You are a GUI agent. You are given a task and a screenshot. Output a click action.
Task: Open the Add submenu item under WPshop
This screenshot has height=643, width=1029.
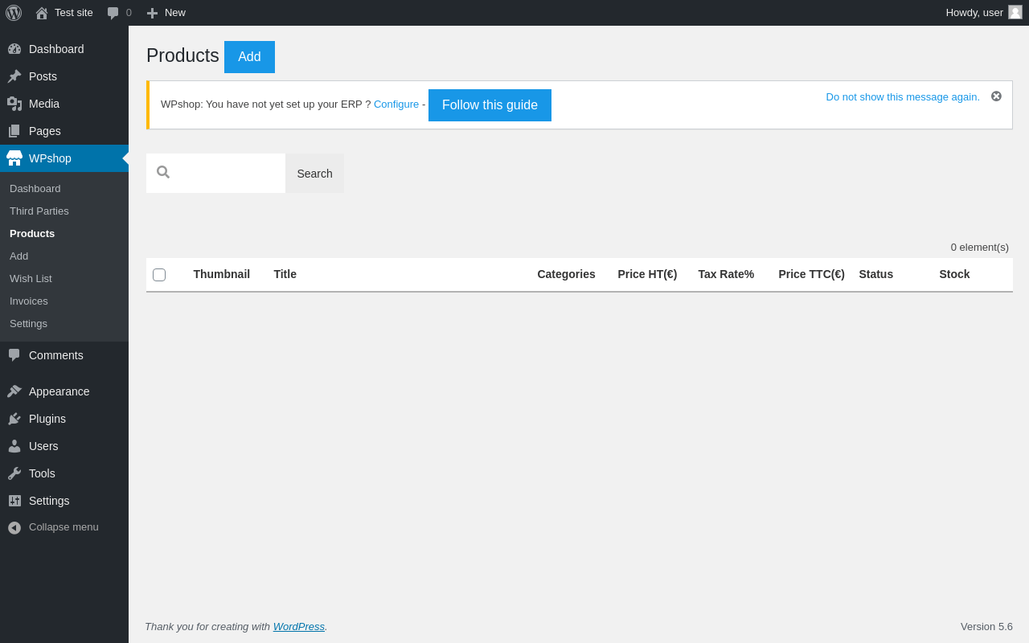coord(19,256)
